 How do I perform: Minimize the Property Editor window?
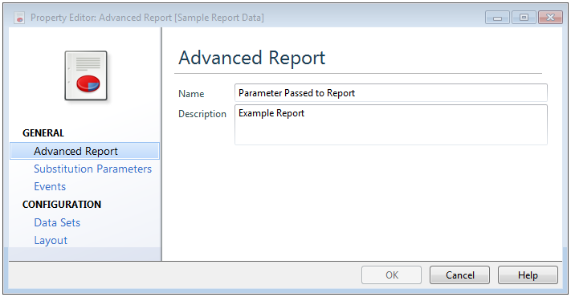pos(497,18)
